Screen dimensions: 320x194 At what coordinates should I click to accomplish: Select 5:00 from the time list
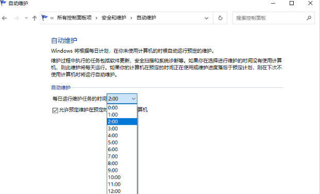coord(122,142)
